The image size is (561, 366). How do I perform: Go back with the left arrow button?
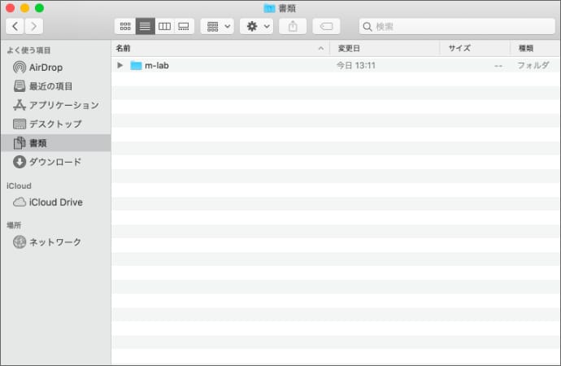(x=15, y=26)
